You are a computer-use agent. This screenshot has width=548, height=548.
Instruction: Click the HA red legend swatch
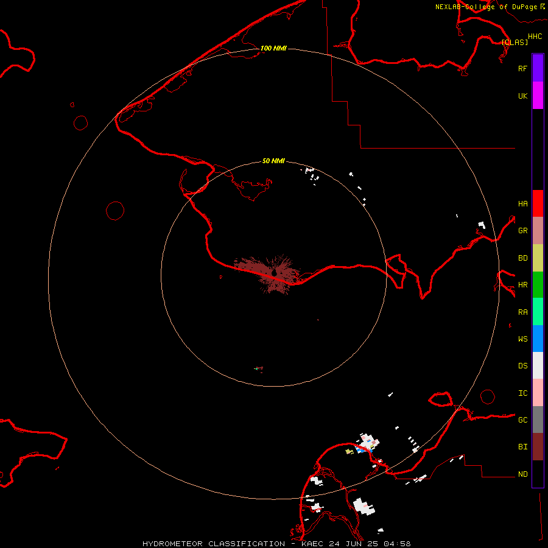pos(538,203)
